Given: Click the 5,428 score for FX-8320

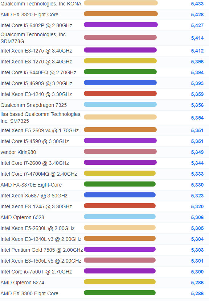Looking at the screenshot, I should tap(197, 14).
